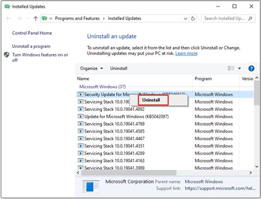Select Servicing Stack 10.0.19041.4289
Image resolution: width=261 pixels, height=199 pixels.
115,153
